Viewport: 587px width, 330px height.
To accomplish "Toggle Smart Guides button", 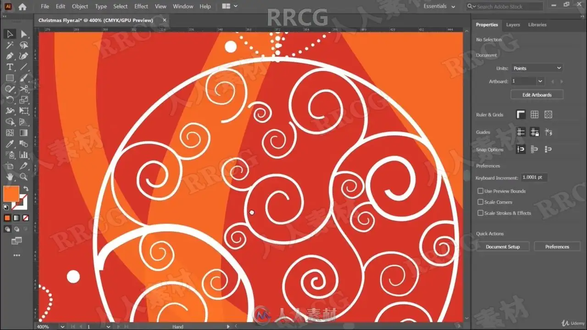I will [x=548, y=132].
